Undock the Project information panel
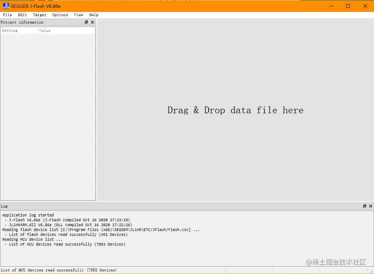 (x=86, y=22)
